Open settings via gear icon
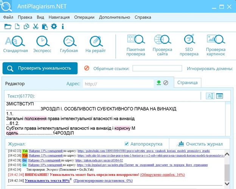 coord(54,26)
